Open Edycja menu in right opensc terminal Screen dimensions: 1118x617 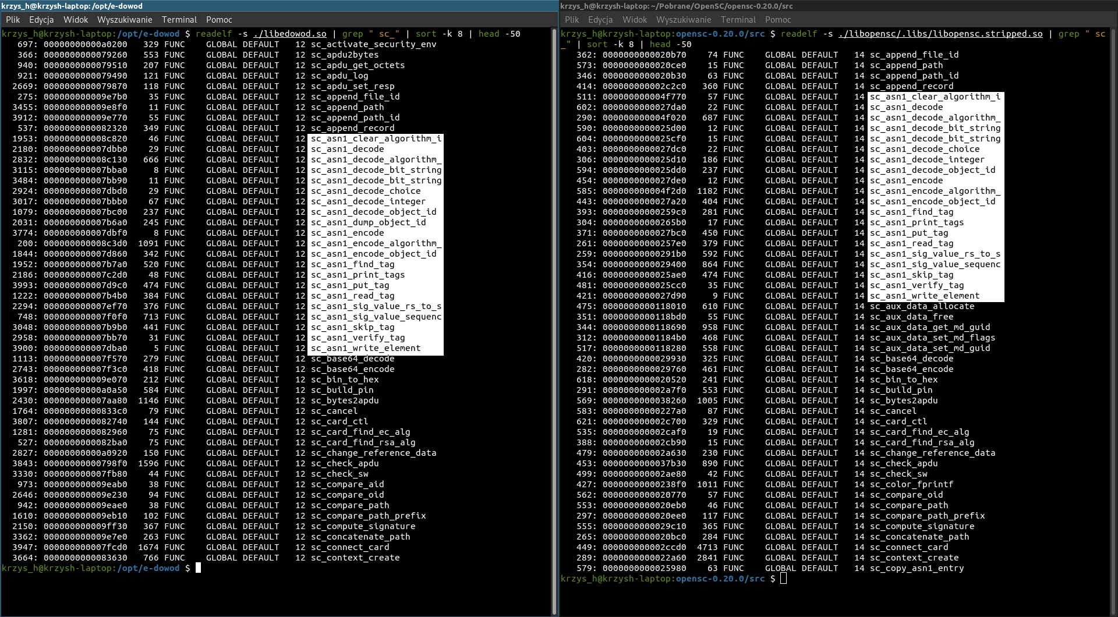(600, 20)
